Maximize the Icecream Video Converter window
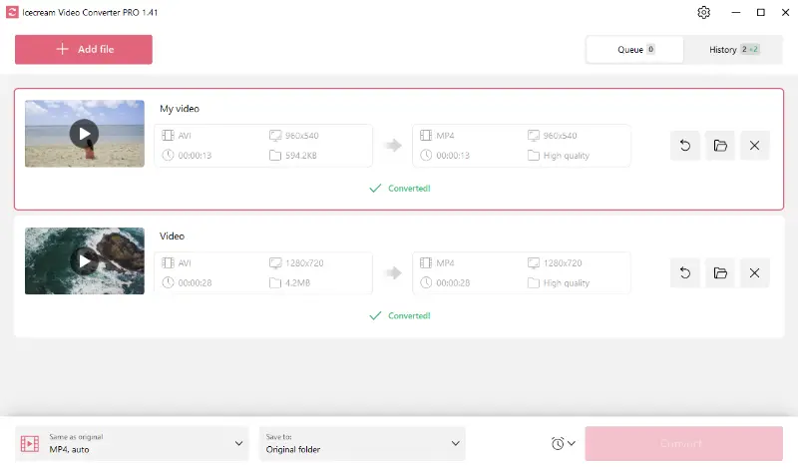The height and width of the screenshot is (471, 798). point(761,12)
